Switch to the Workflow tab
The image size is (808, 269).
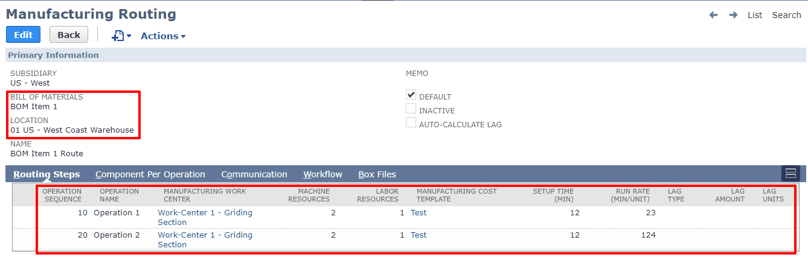click(322, 174)
